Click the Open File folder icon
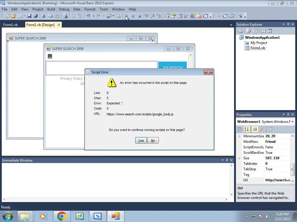297x222 pixels. click(13, 16)
